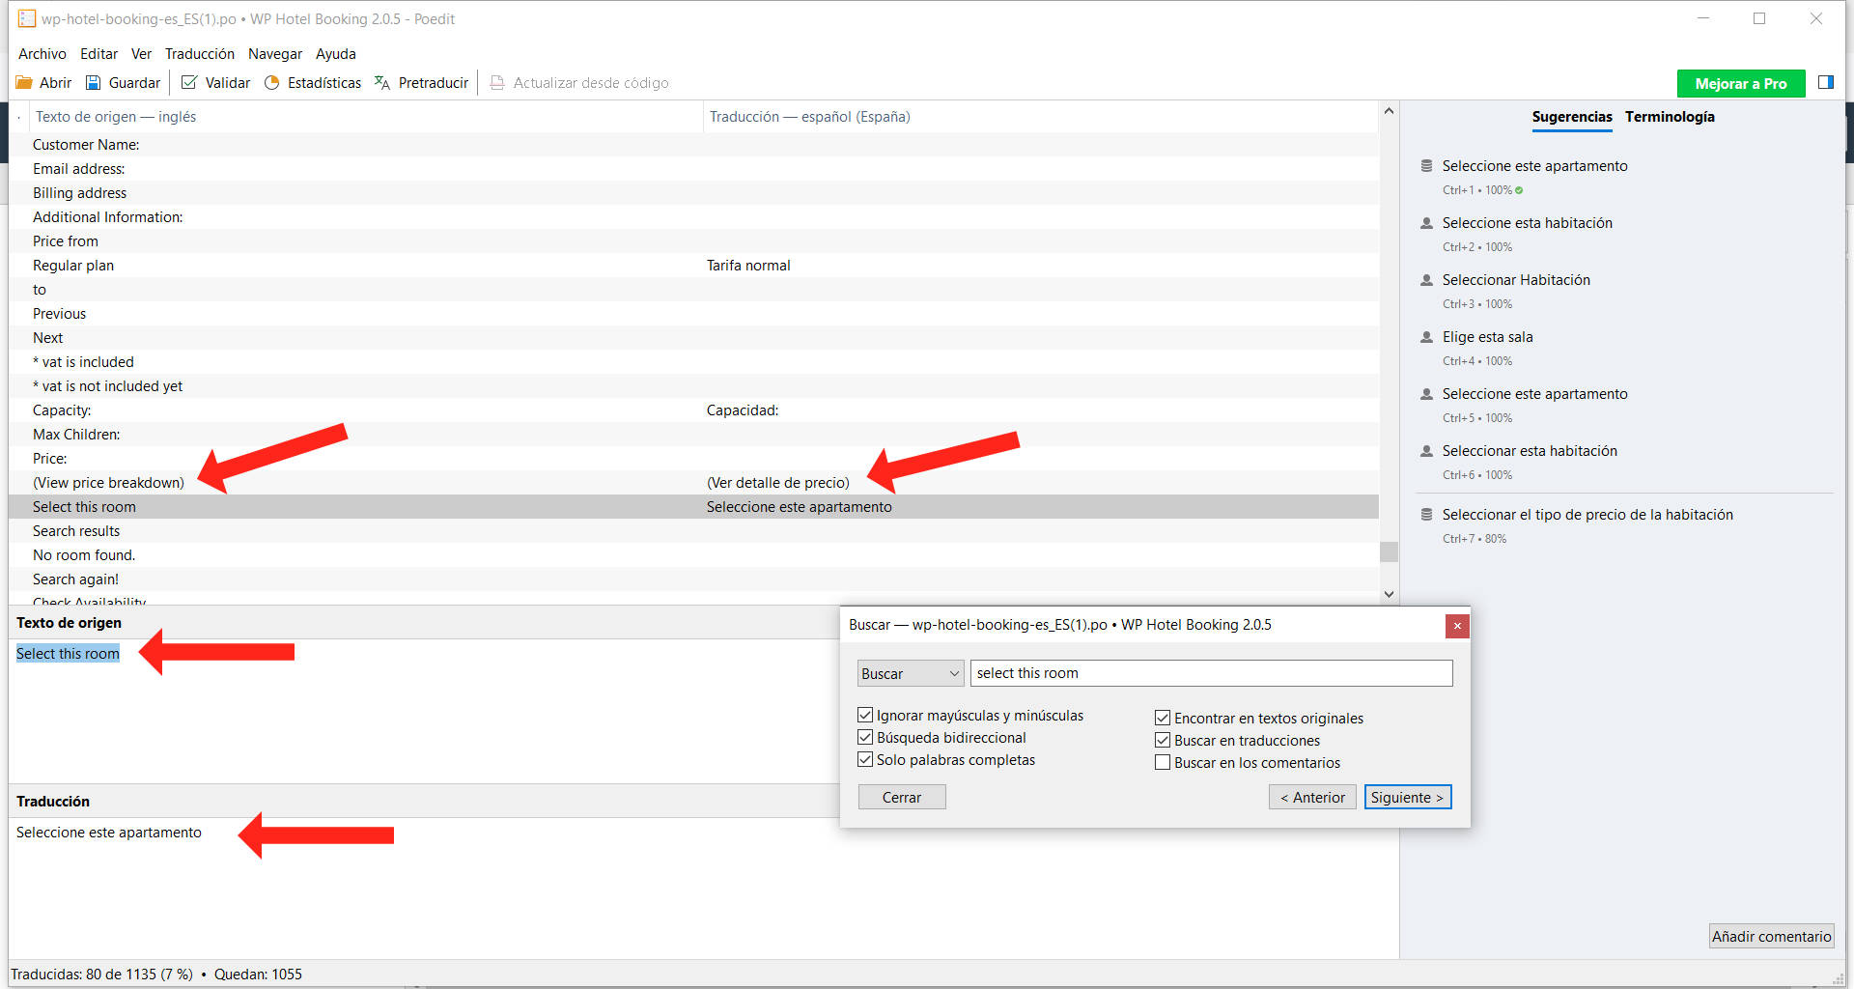Select the * vat is included row

(693, 362)
